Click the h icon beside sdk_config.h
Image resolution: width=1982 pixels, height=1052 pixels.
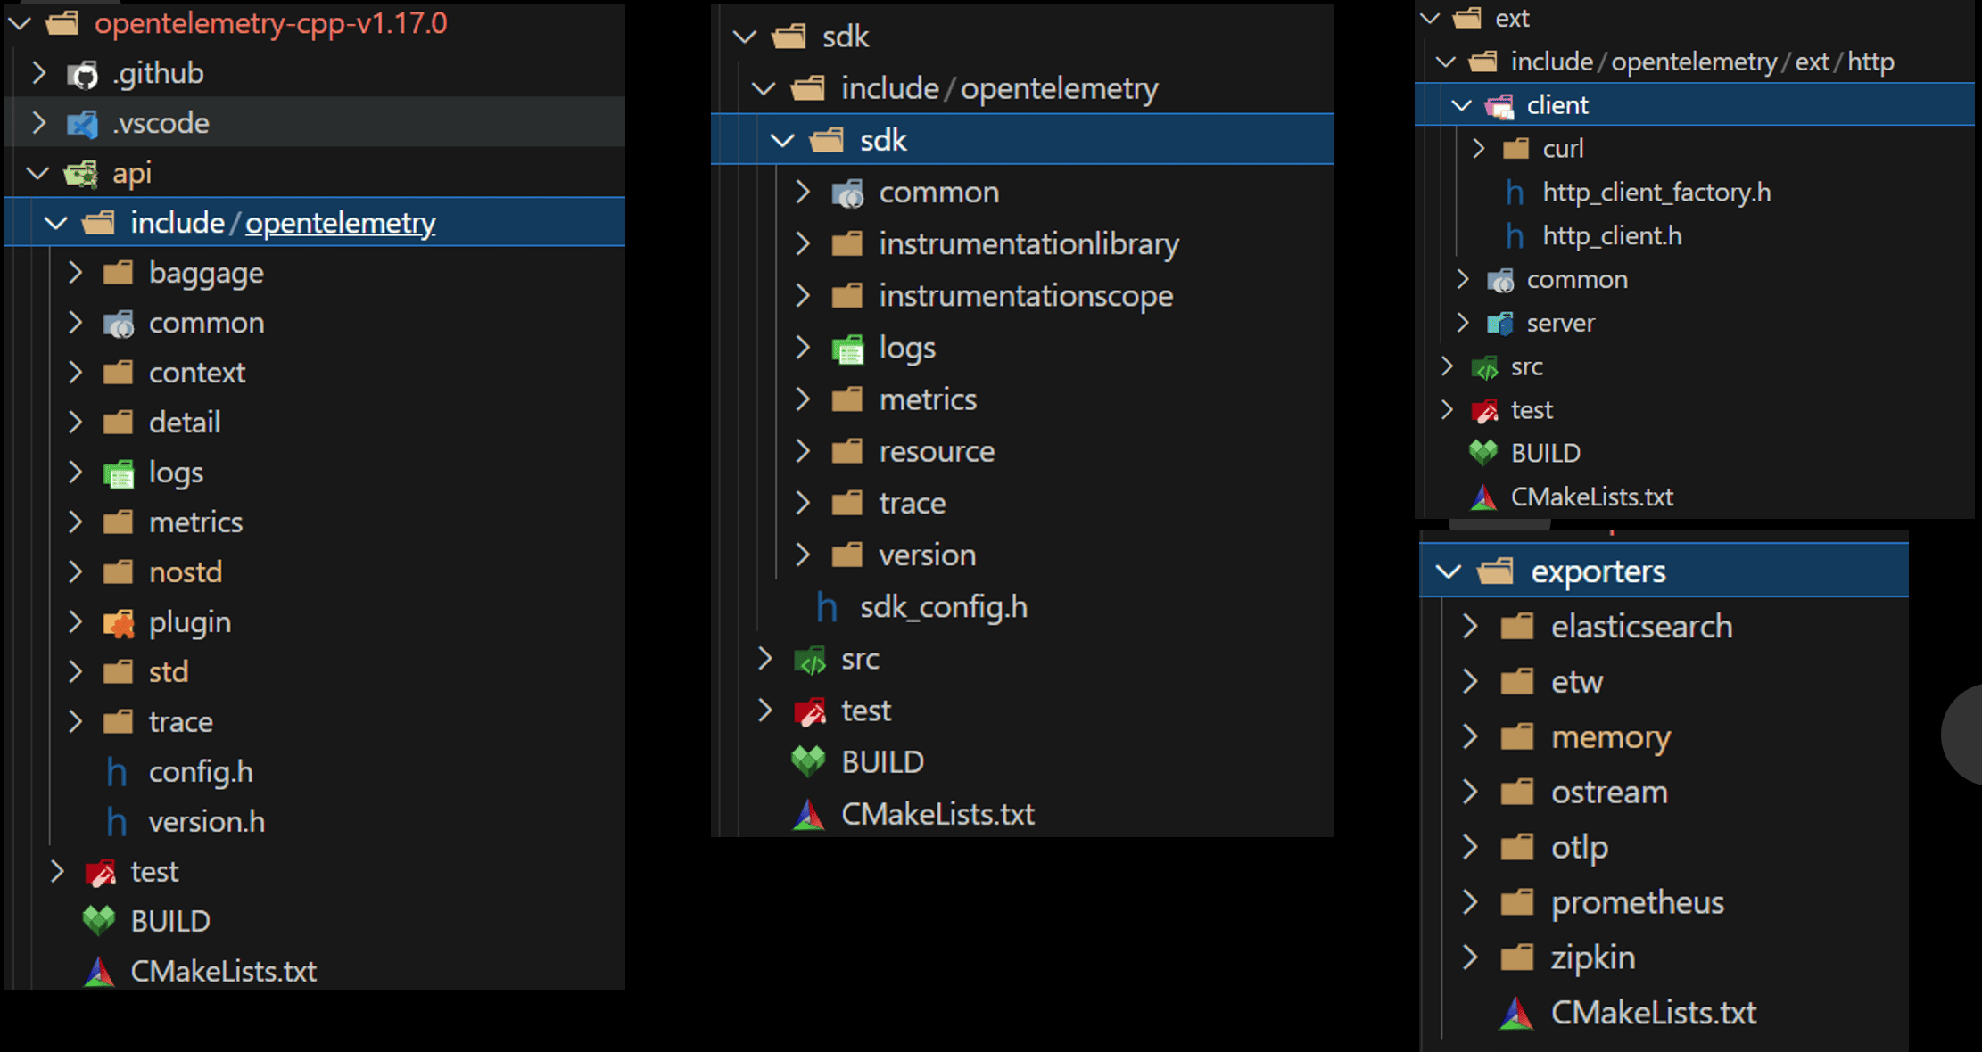[x=827, y=608]
